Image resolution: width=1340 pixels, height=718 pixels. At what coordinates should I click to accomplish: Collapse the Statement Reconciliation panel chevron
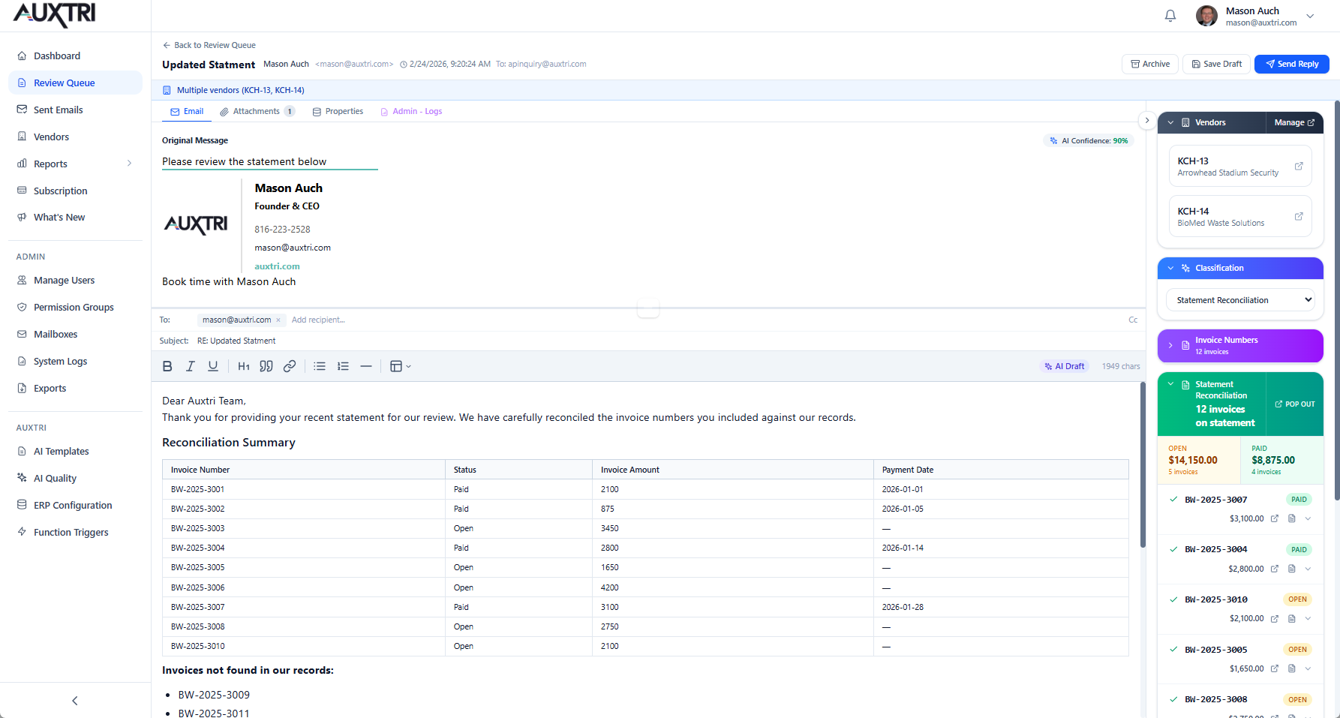(x=1170, y=384)
